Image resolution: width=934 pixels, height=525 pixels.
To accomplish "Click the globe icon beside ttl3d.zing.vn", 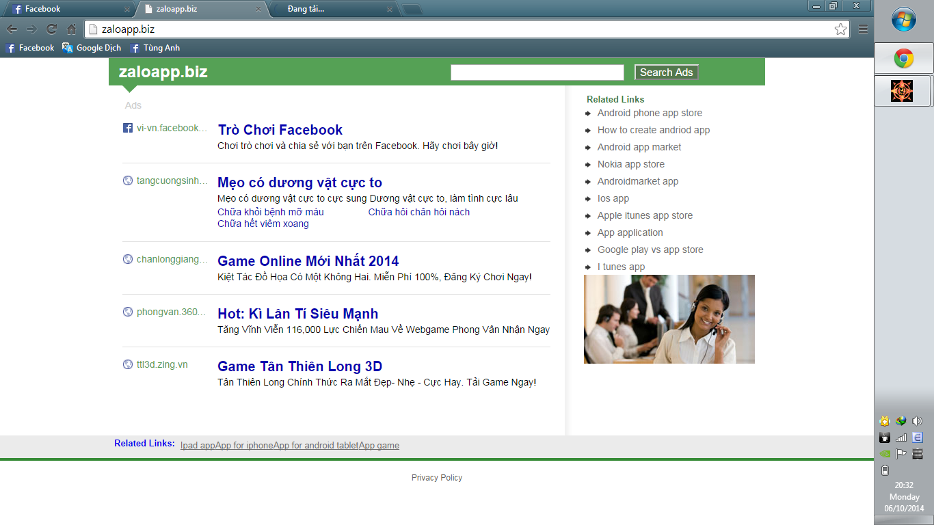I will [128, 364].
